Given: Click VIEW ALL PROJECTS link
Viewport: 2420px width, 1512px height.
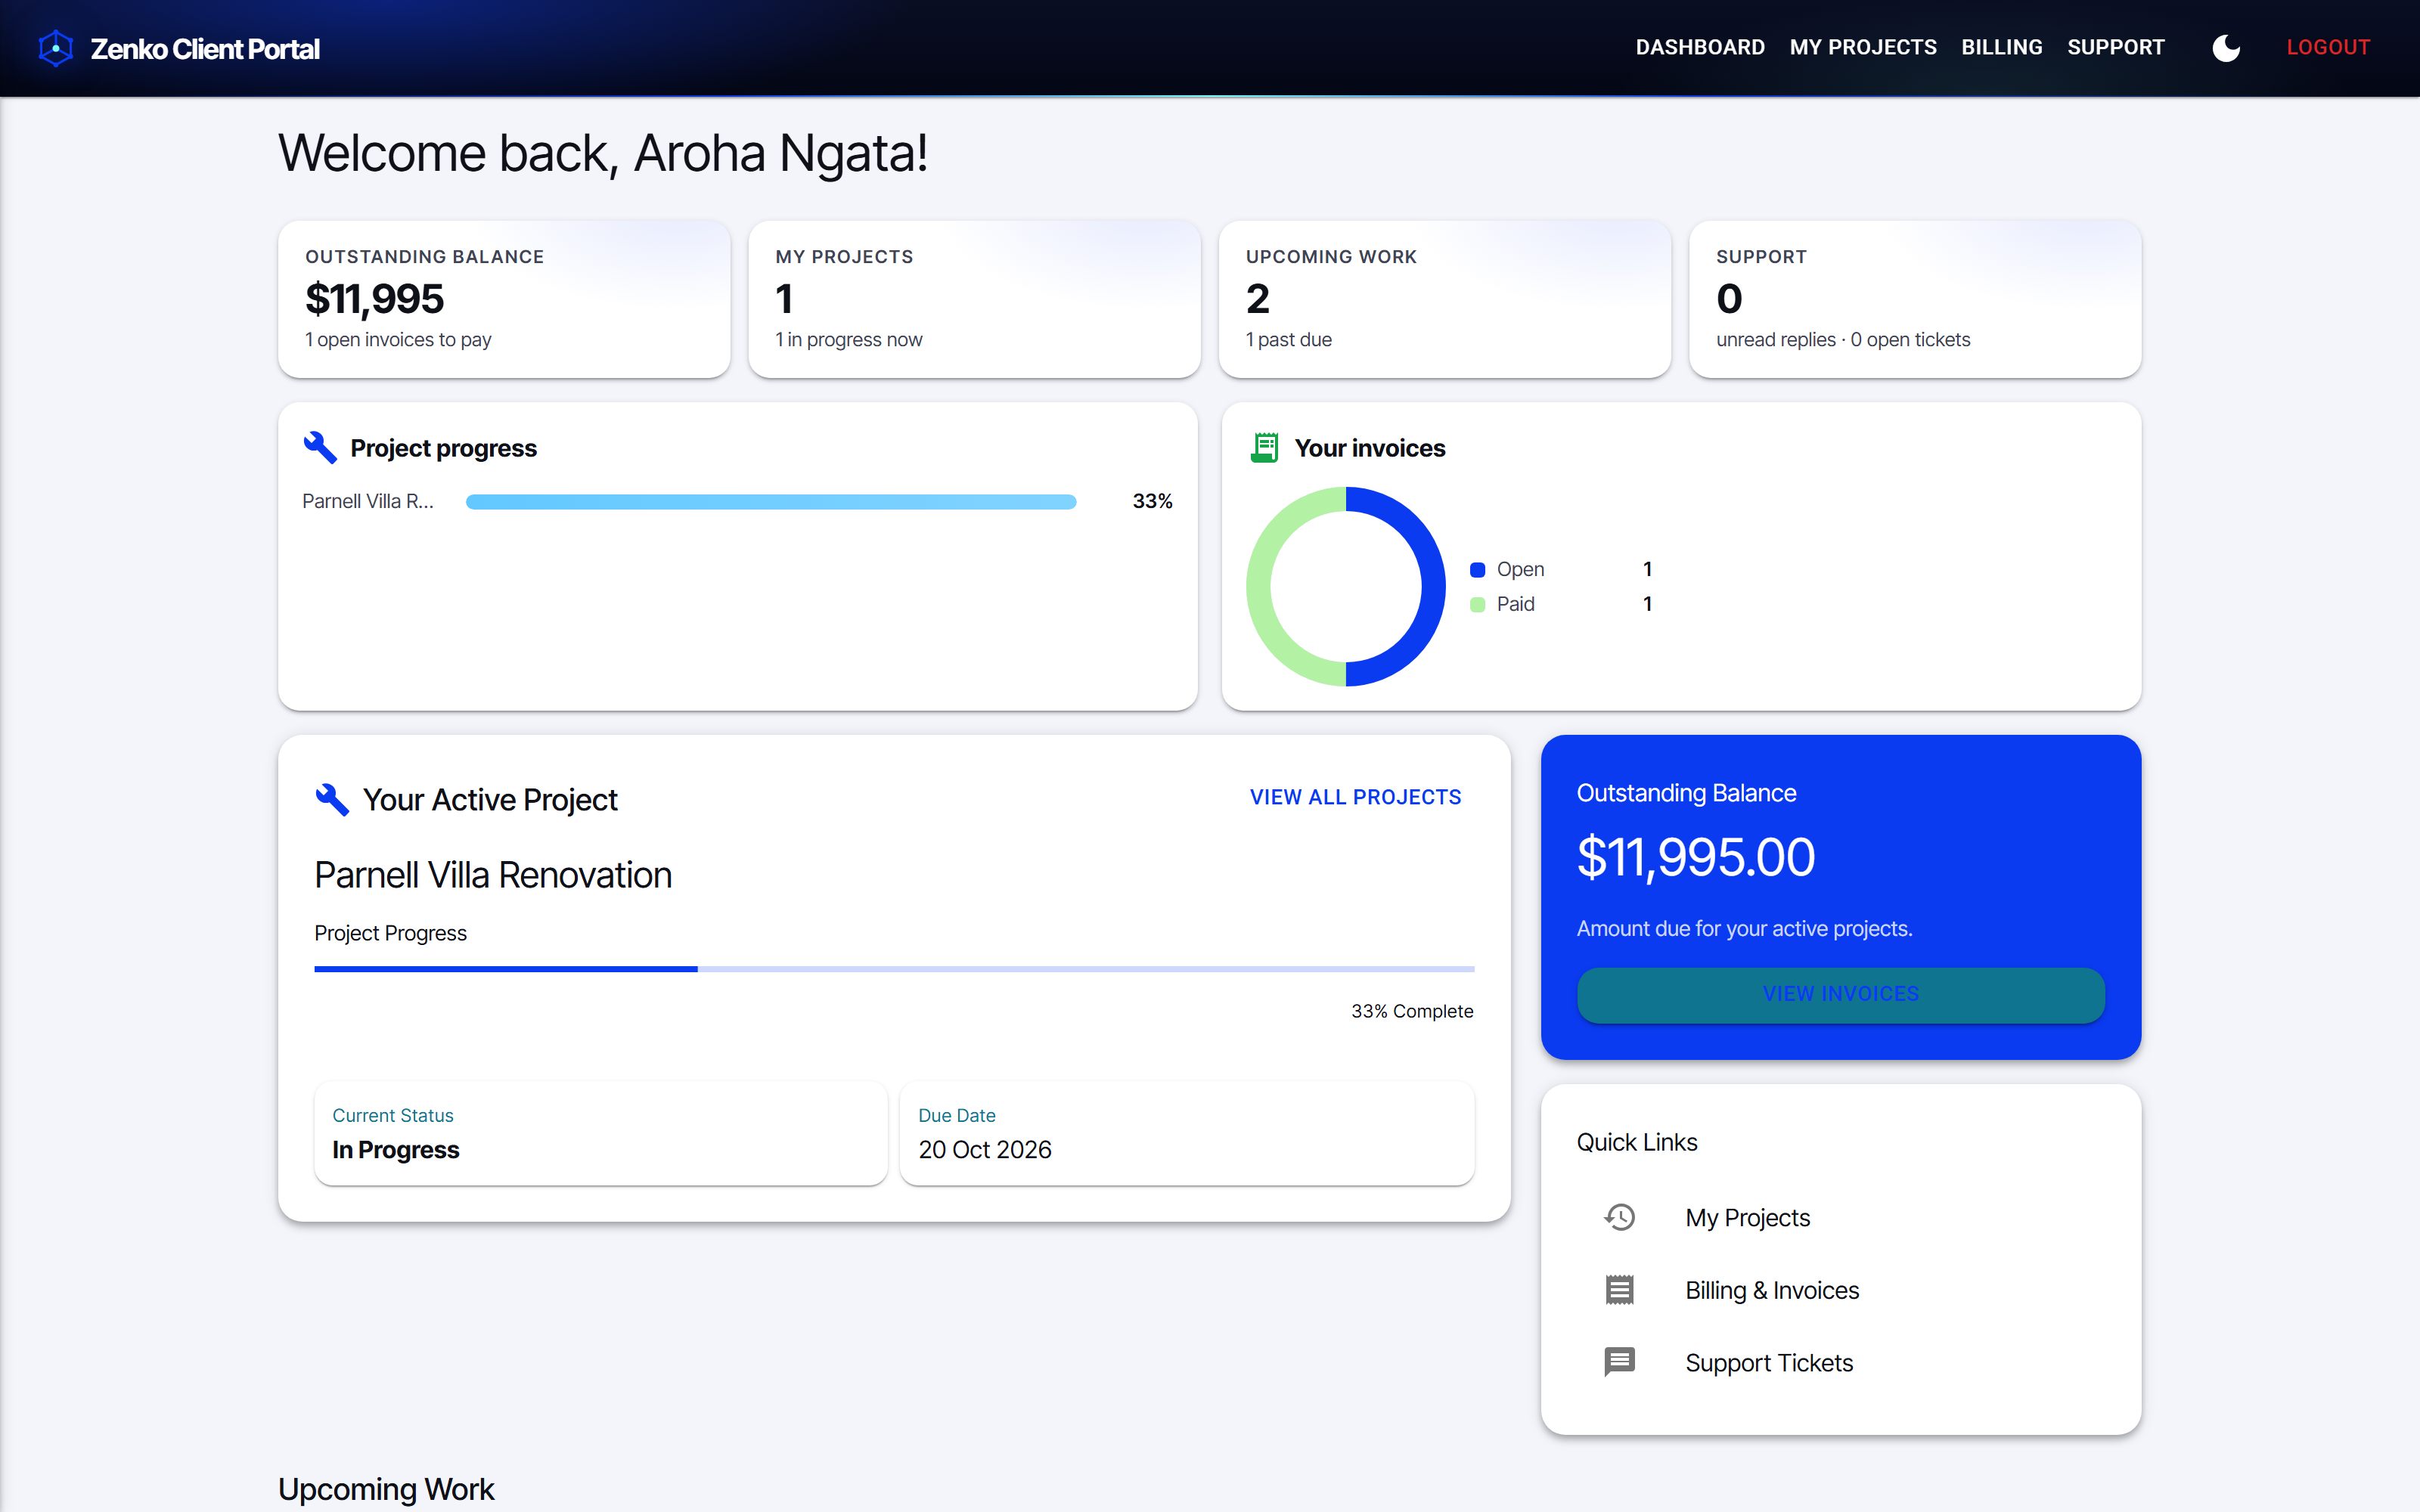Looking at the screenshot, I should [1355, 797].
